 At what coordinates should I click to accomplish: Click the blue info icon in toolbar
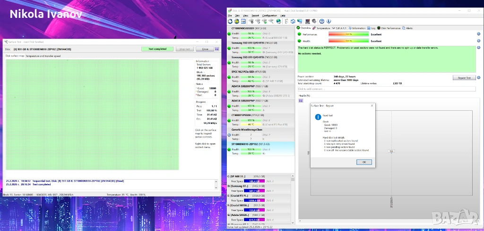[328, 21]
